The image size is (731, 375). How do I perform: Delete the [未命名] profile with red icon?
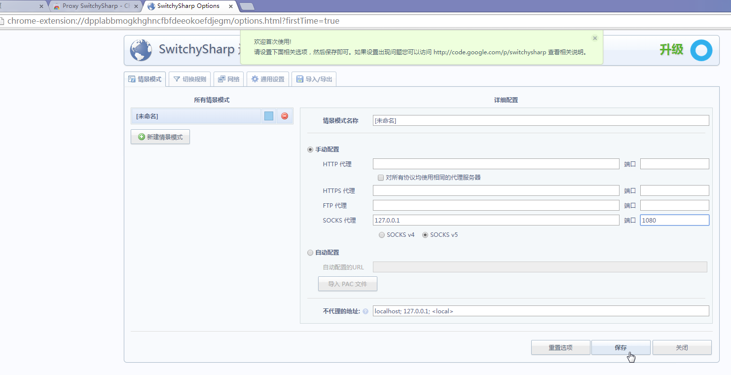point(285,116)
